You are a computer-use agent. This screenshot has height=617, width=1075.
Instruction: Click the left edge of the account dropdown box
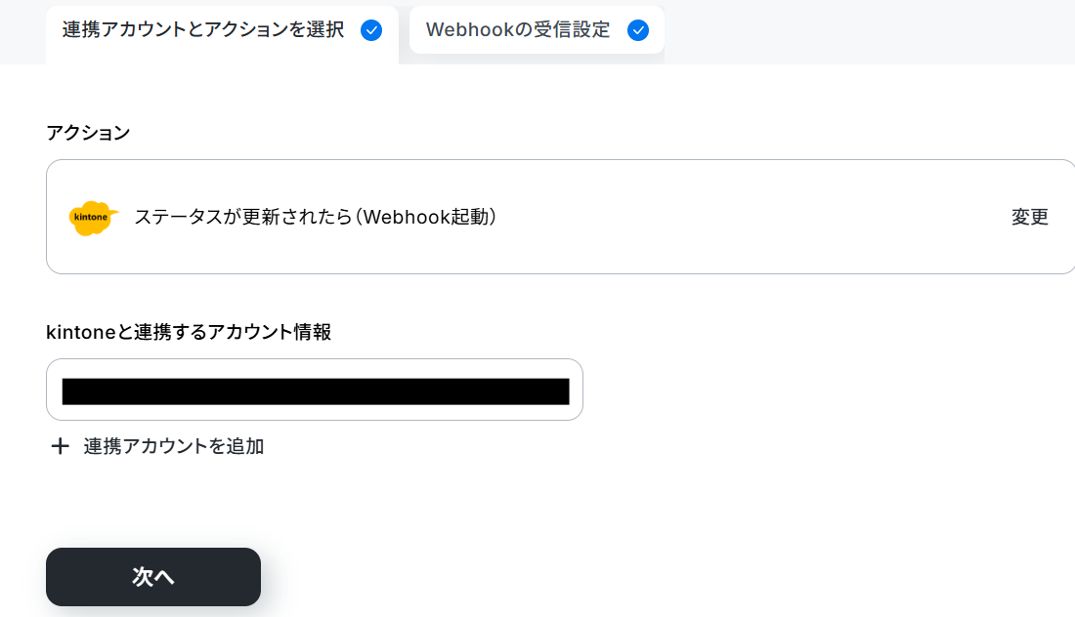[x=54, y=390]
